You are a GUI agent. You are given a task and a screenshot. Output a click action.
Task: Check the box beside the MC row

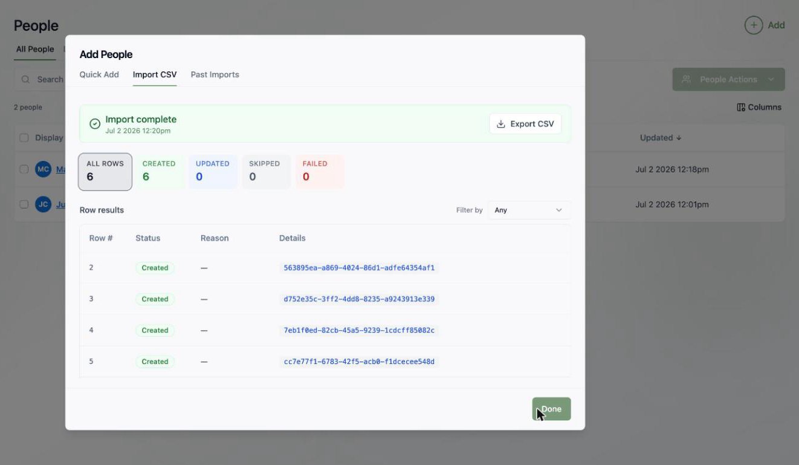[24, 169]
